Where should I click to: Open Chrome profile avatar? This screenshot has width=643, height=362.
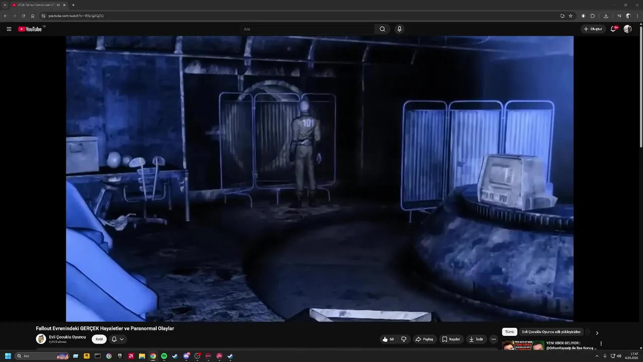[x=628, y=16]
